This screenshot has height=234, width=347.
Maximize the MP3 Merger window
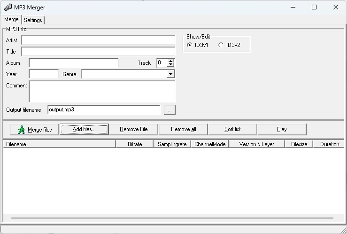[314, 8]
